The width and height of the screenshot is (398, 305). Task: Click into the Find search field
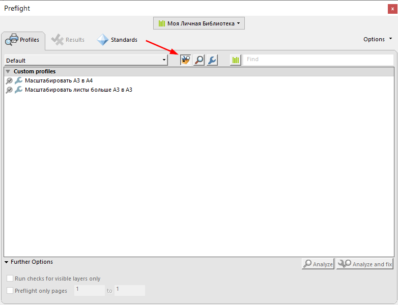318,60
